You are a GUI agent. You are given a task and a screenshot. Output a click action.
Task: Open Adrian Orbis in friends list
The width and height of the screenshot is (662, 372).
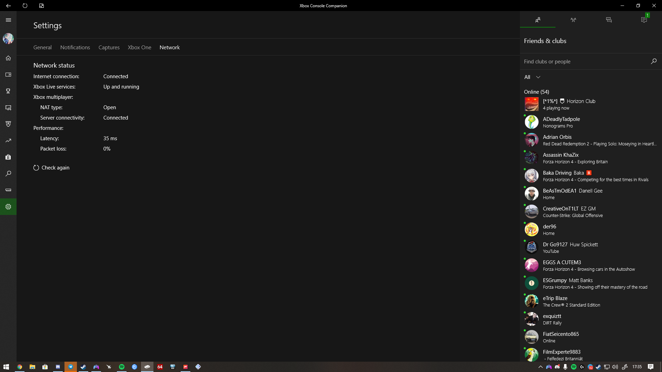pos(591,140)
